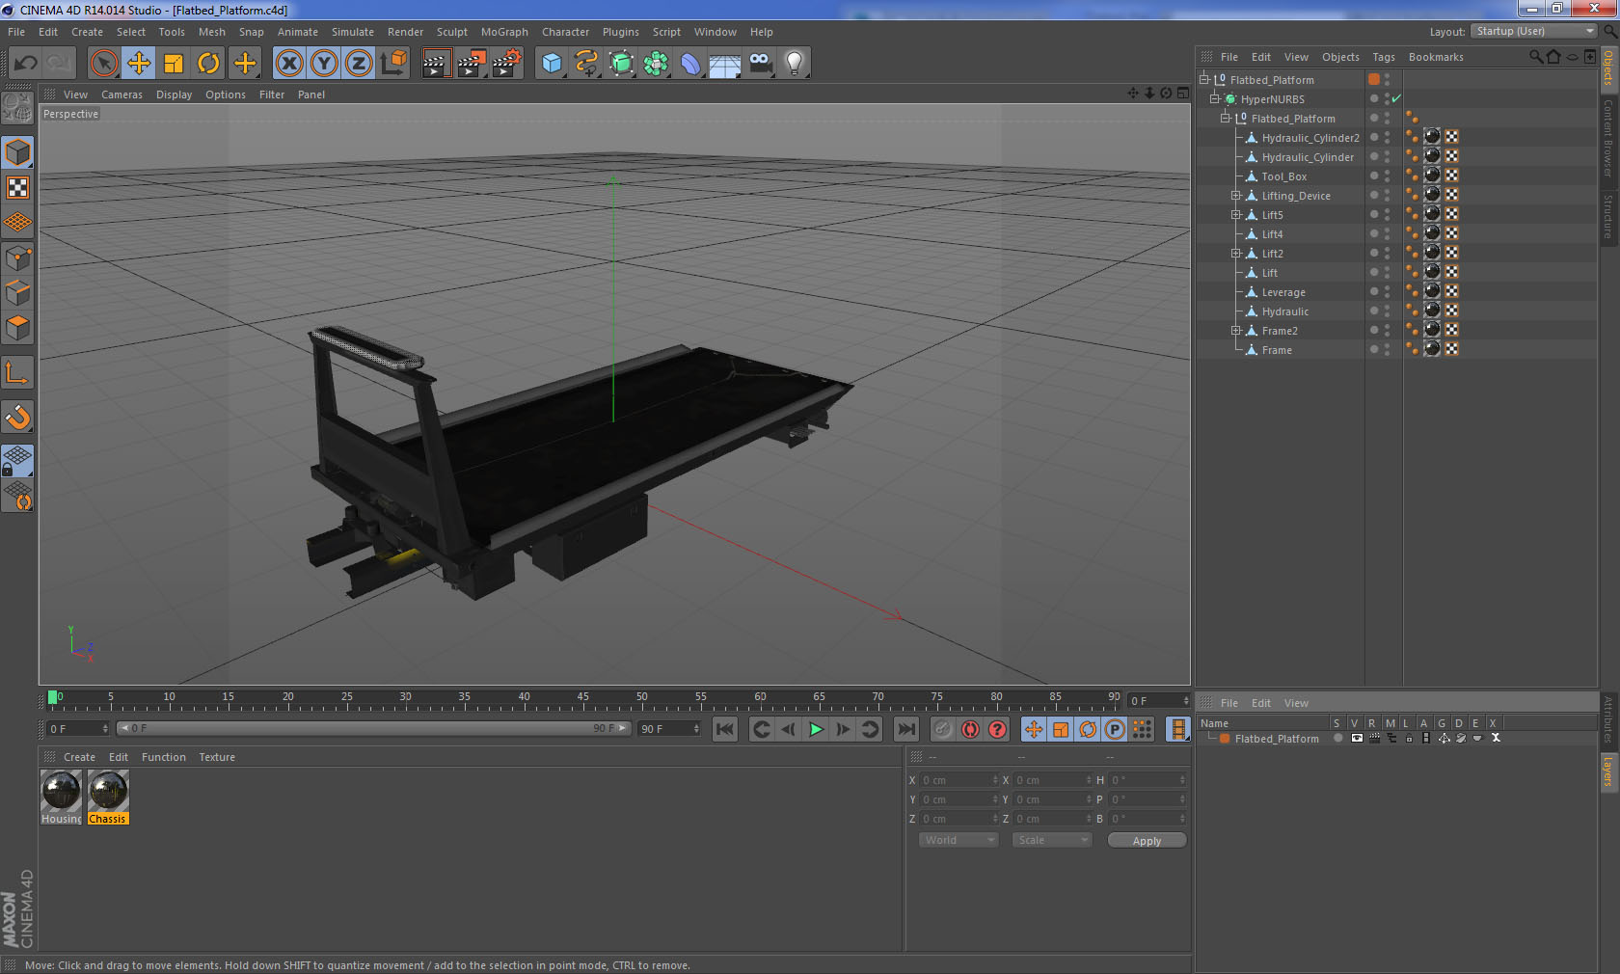Select the Rotate tool
This screenshot has height=974, width=1620.
208,64
